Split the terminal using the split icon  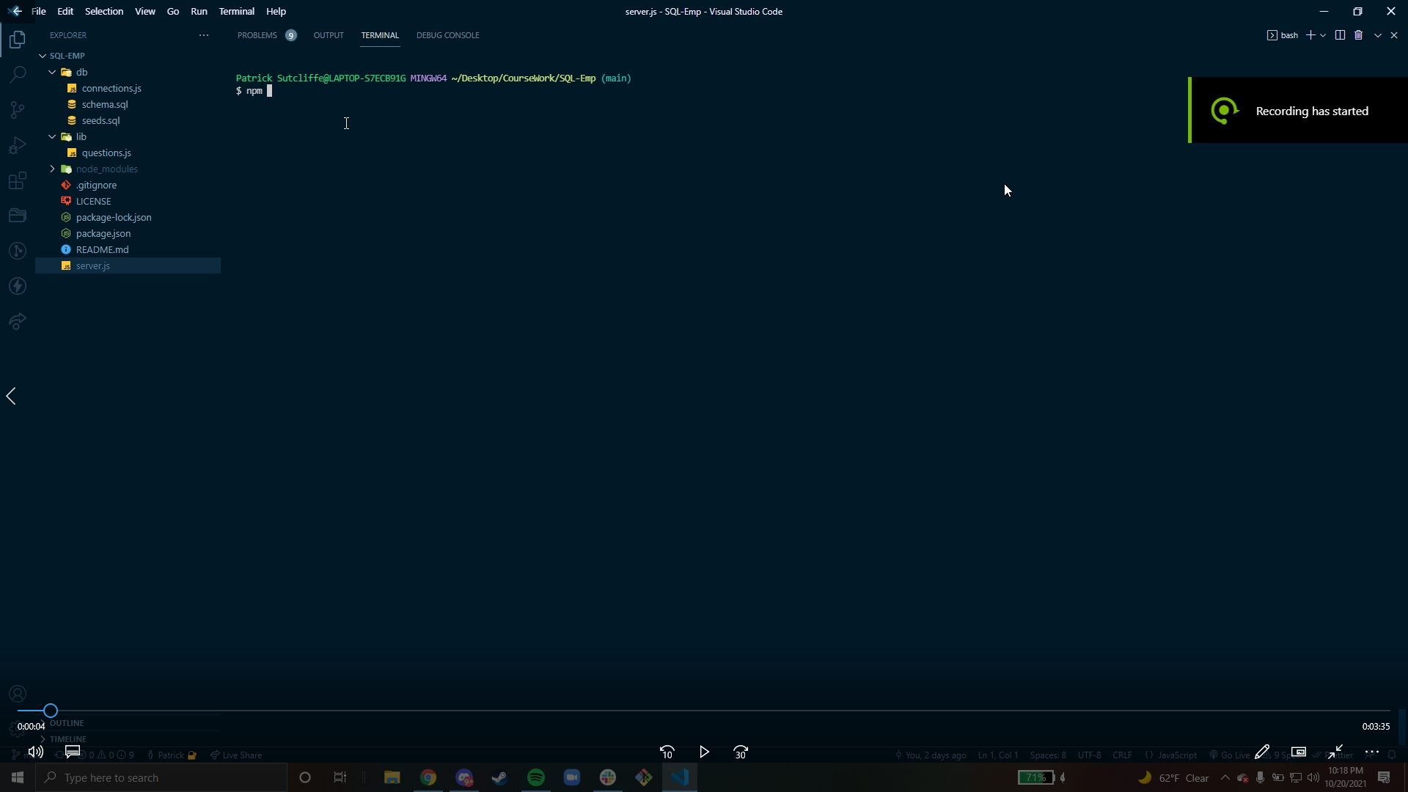point(1339,34)
